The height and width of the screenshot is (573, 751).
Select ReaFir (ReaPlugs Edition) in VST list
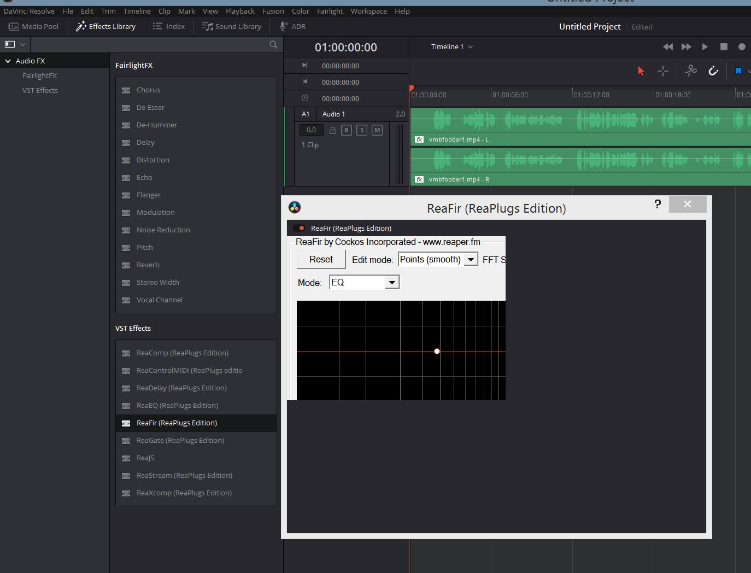[196, 423]
